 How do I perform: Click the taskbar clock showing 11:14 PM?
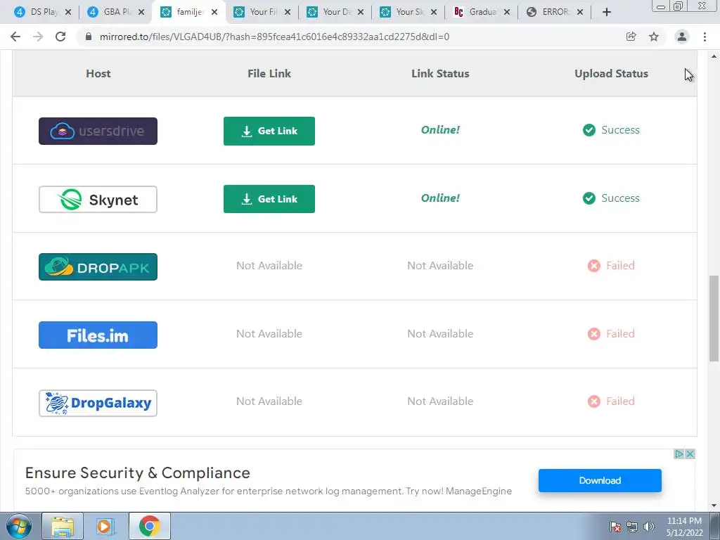pos(684,527)
